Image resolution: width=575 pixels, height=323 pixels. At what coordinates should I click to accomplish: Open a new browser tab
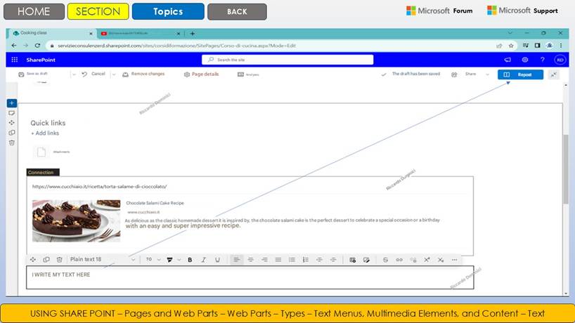pyautogui.click(x=192, y=34)
